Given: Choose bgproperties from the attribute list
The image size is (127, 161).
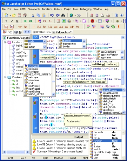Looking at the screenshot, I should [x=69, y=44].
